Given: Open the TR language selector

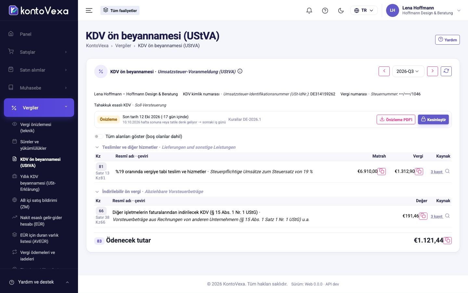Looking at the screenshot, I should pos(364,10).
